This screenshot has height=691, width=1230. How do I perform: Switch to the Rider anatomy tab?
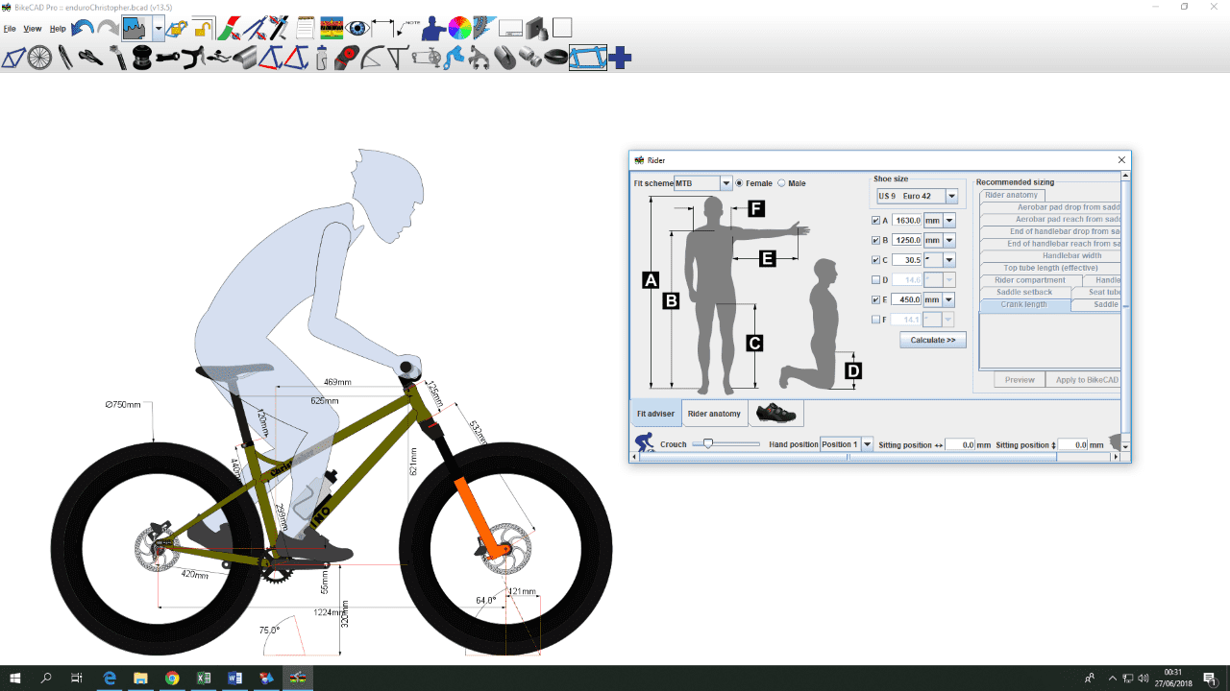(714, 414)
